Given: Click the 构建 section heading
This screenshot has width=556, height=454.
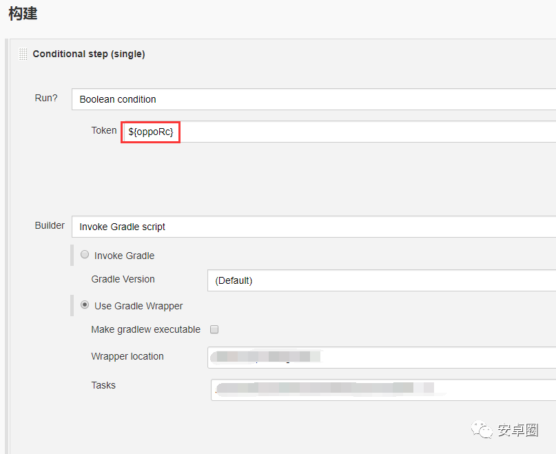Looking at the screenshot, I should coord(23,13).
